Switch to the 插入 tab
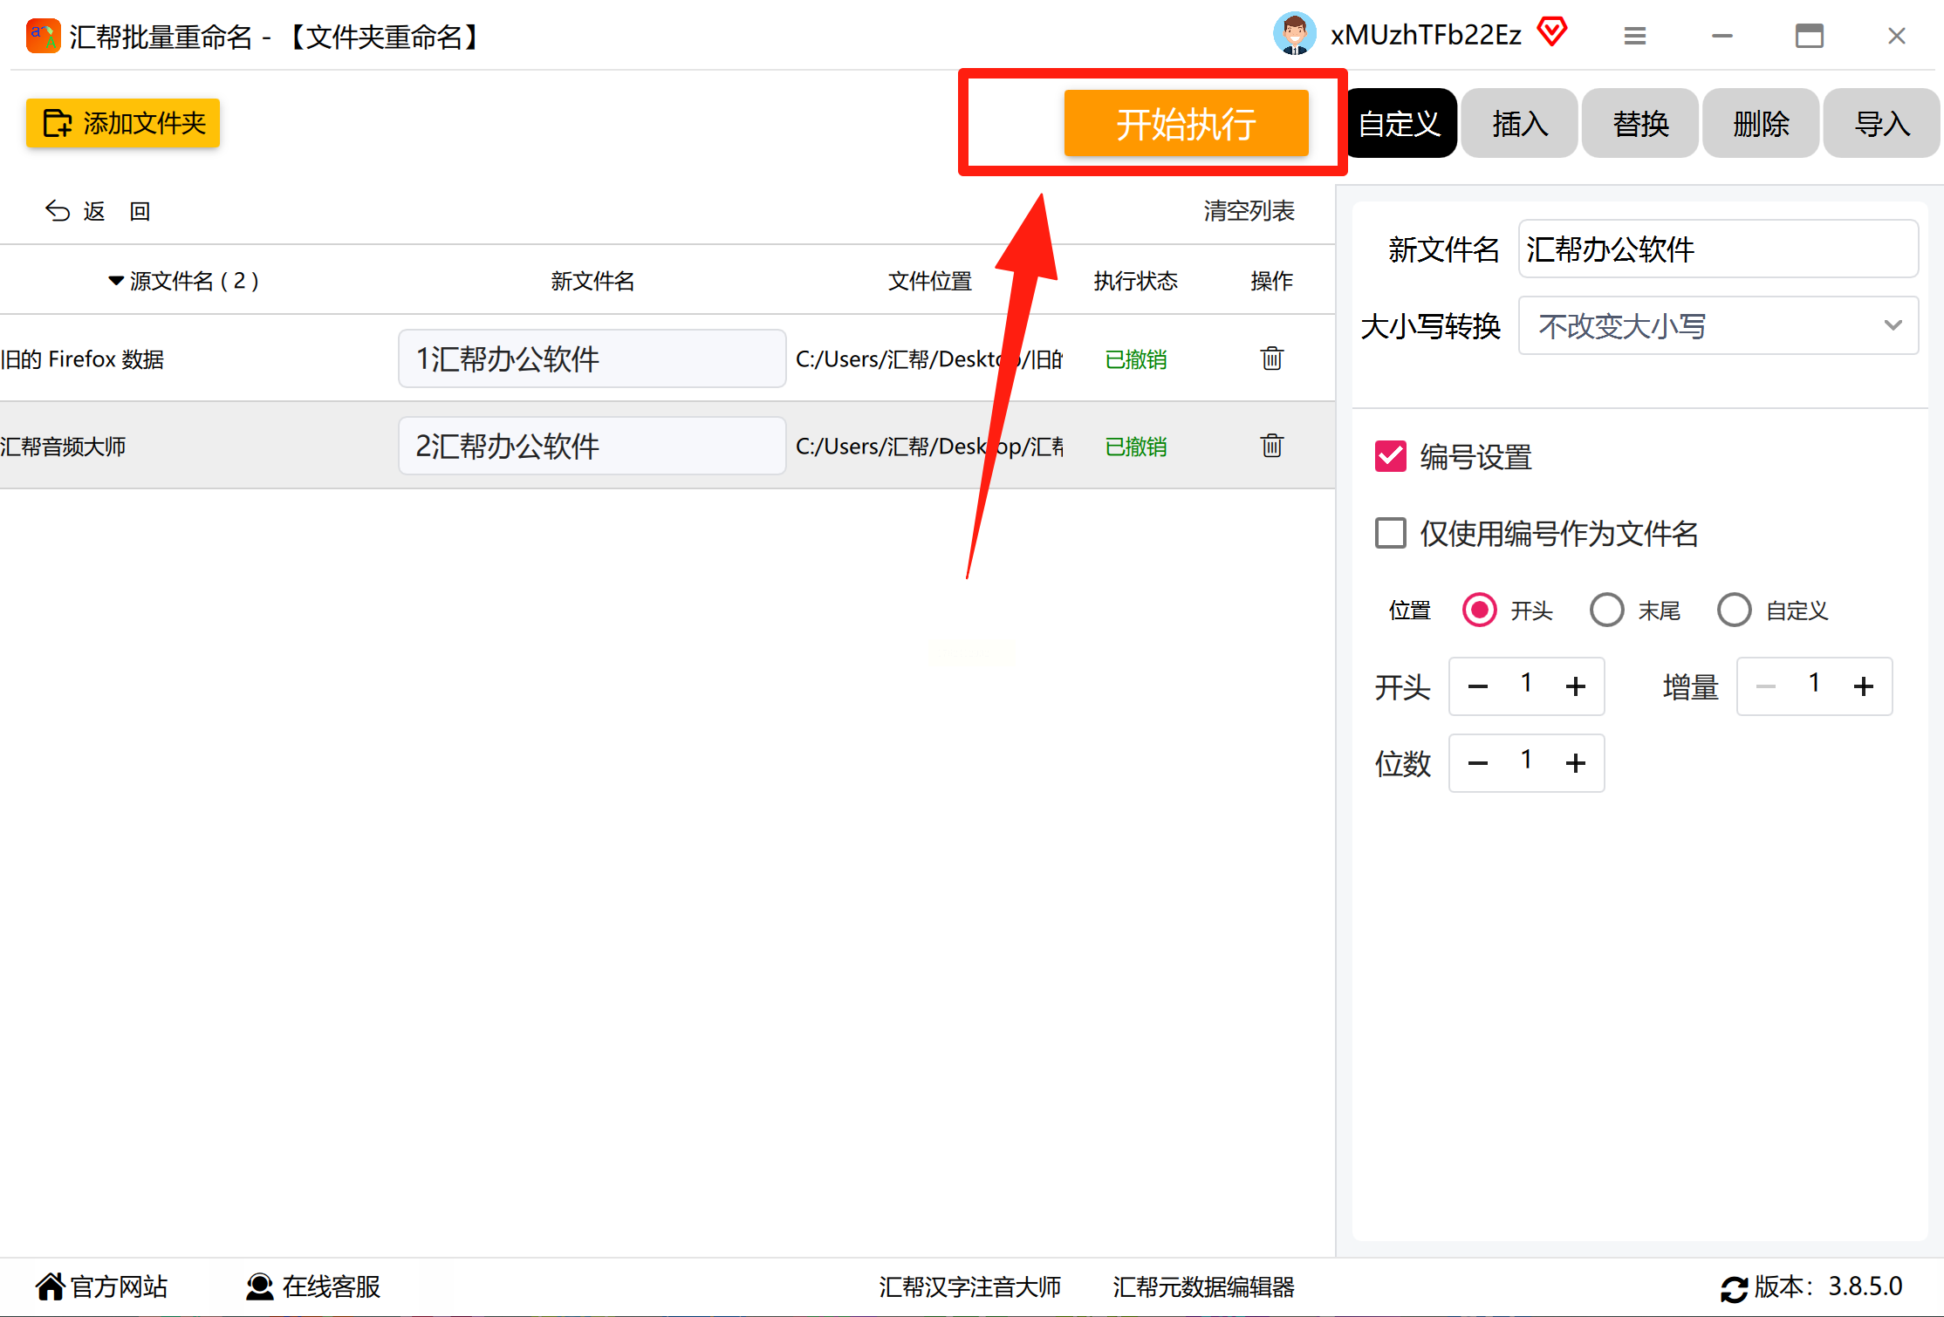The width and height of the screenshot is (1944, 1317). 1519,123
